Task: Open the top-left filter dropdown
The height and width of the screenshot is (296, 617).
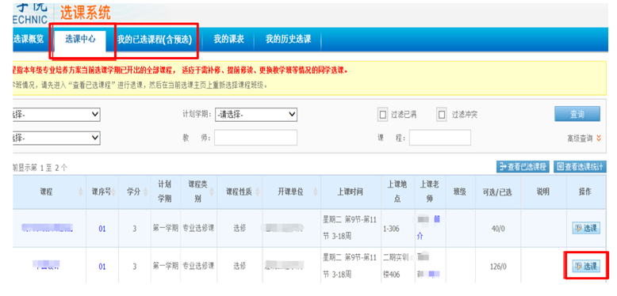Action: (x=56, y=115)
